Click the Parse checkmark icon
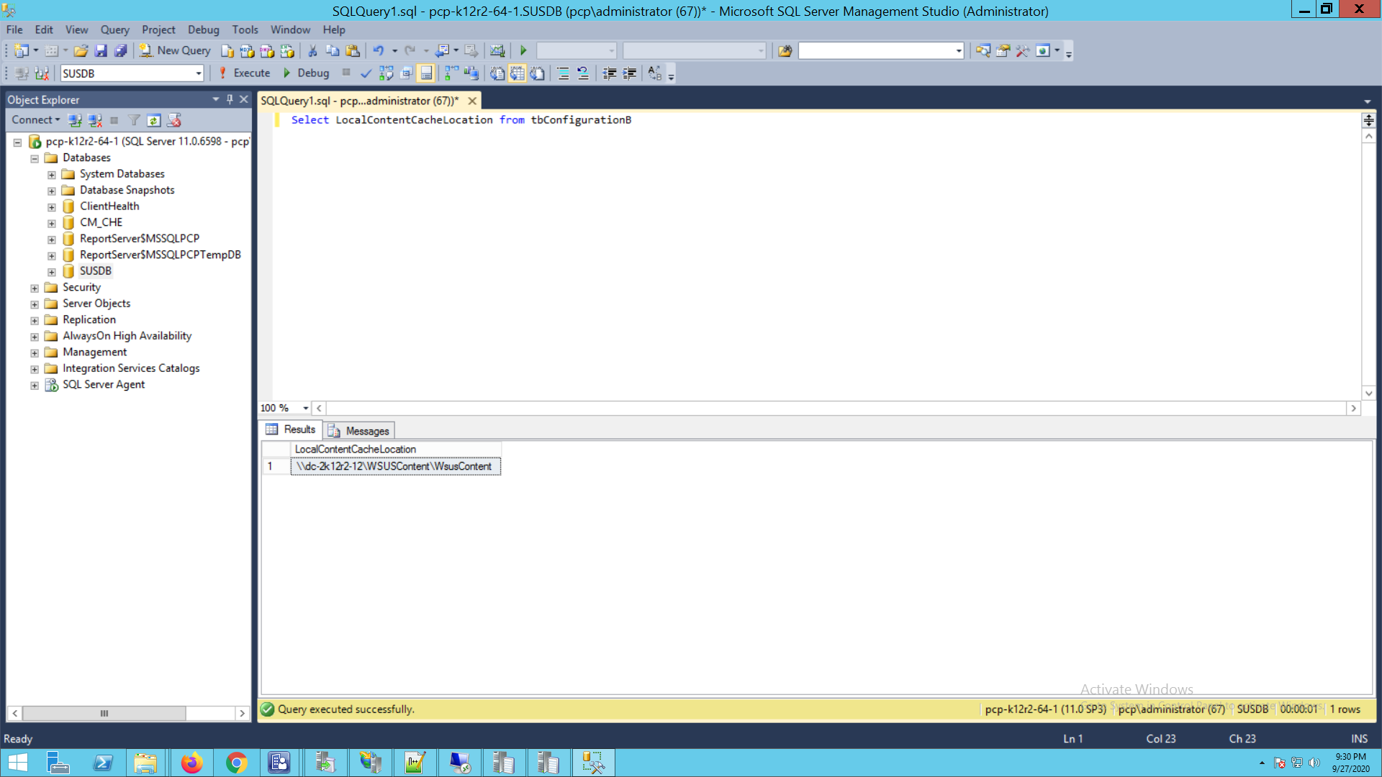The image size is (1382, 777). point(366,73)
